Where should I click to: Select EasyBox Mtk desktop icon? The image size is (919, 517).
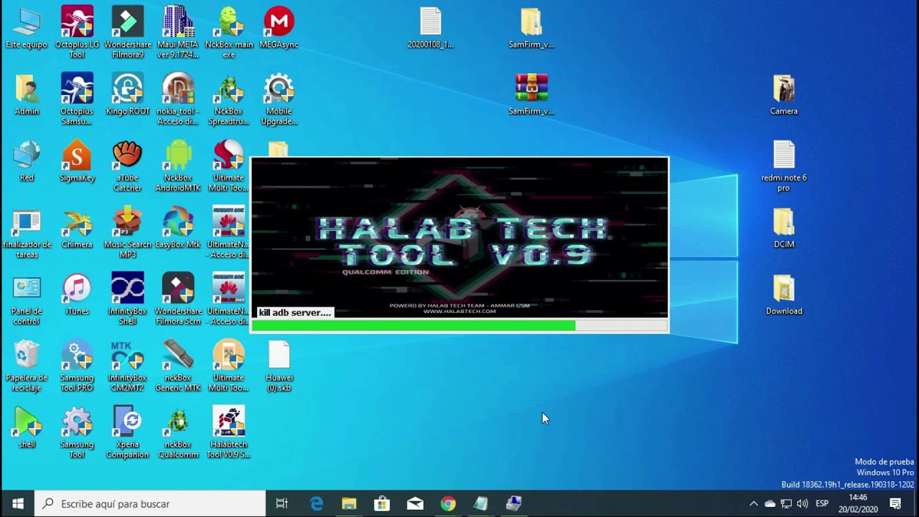point(177,227)
